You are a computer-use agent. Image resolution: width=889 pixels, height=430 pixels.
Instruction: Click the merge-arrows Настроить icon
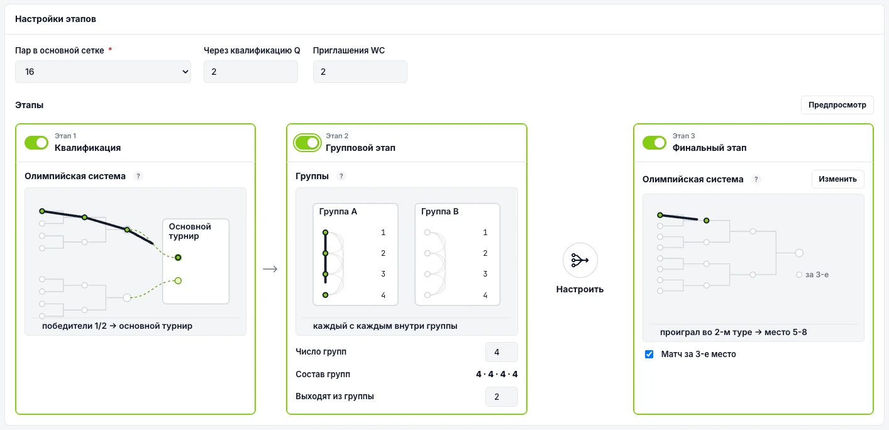coord(580,260)
